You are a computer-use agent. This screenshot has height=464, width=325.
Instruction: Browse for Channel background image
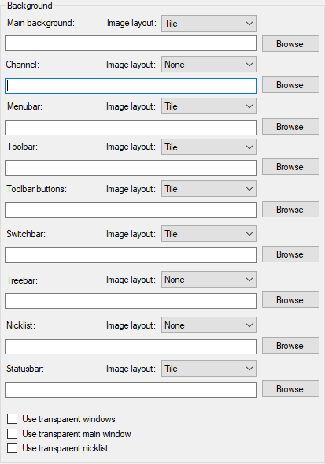(290, 85)
